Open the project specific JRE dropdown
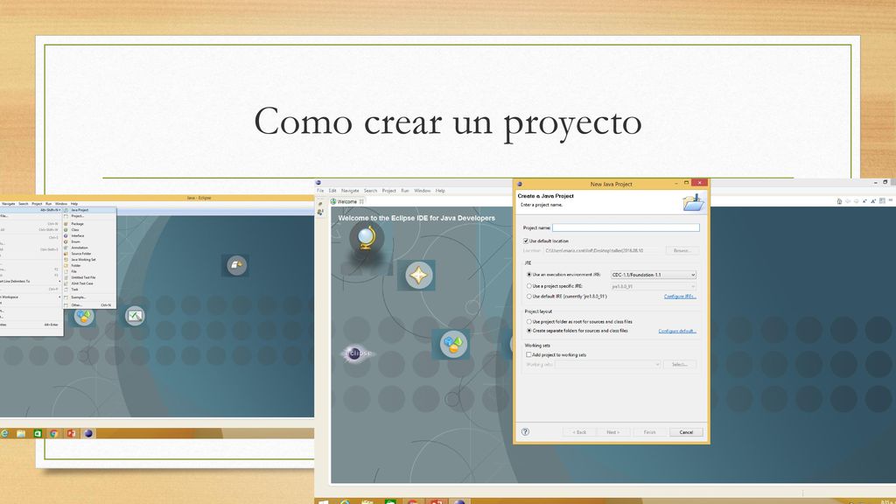Viewport: 896px width, 504px height. [x=653, y=286]
